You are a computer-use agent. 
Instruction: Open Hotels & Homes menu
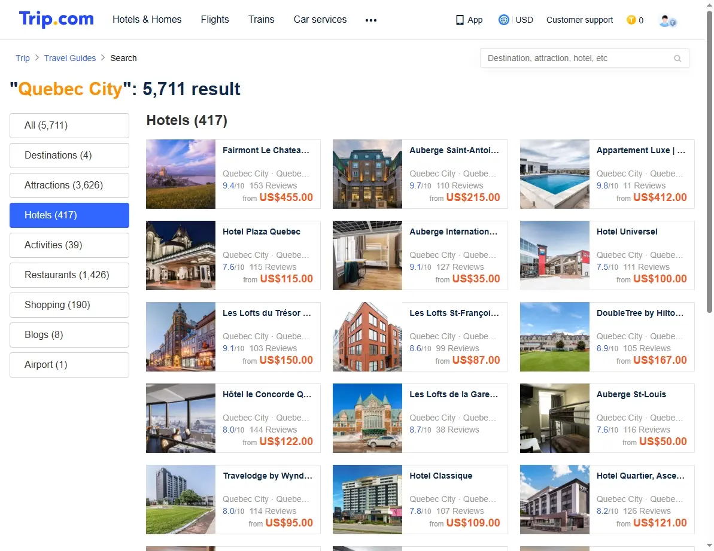[x=147, y=20]
